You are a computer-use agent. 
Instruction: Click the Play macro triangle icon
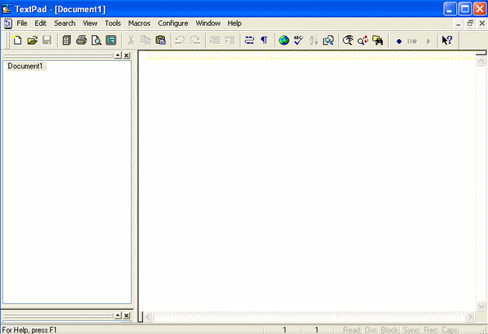click(x=429, y=41)
